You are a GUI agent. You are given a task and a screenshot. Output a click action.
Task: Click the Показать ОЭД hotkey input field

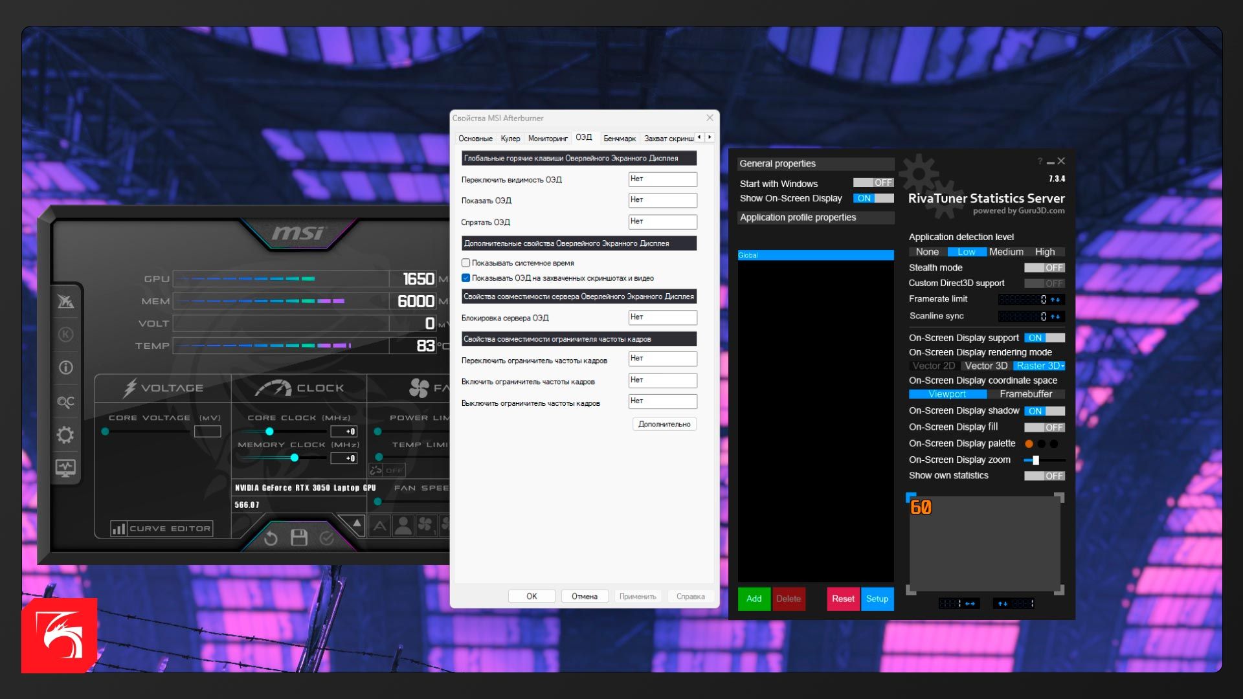pos(662,201)
